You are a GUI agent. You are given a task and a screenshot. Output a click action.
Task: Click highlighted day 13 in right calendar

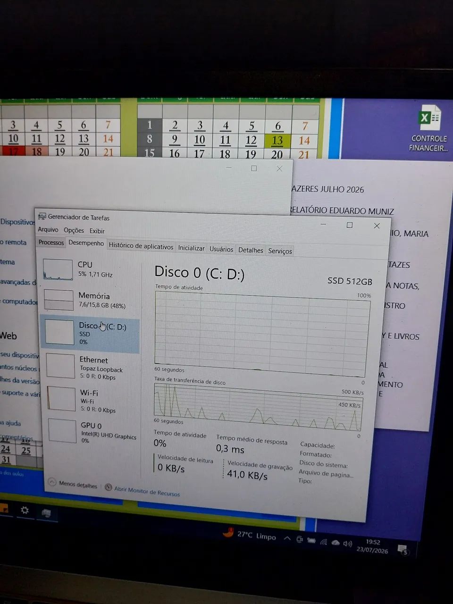coord(277,140)
